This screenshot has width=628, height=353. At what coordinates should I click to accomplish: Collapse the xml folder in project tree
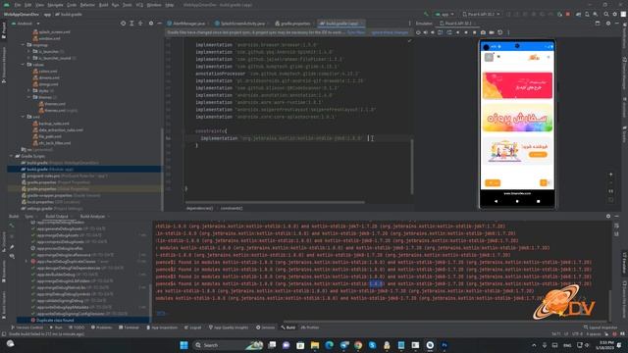coord(24,117)
